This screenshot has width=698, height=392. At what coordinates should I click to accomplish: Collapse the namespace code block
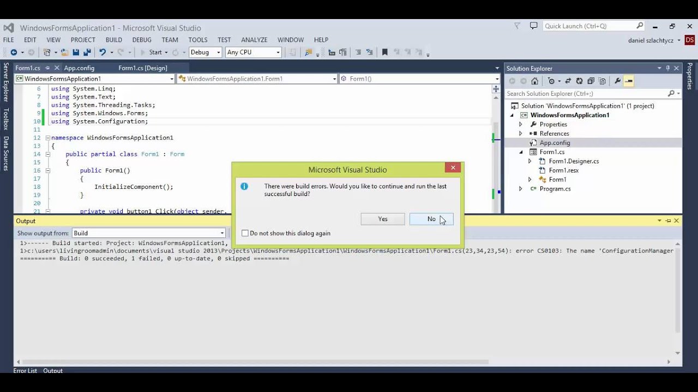[47, 138]
